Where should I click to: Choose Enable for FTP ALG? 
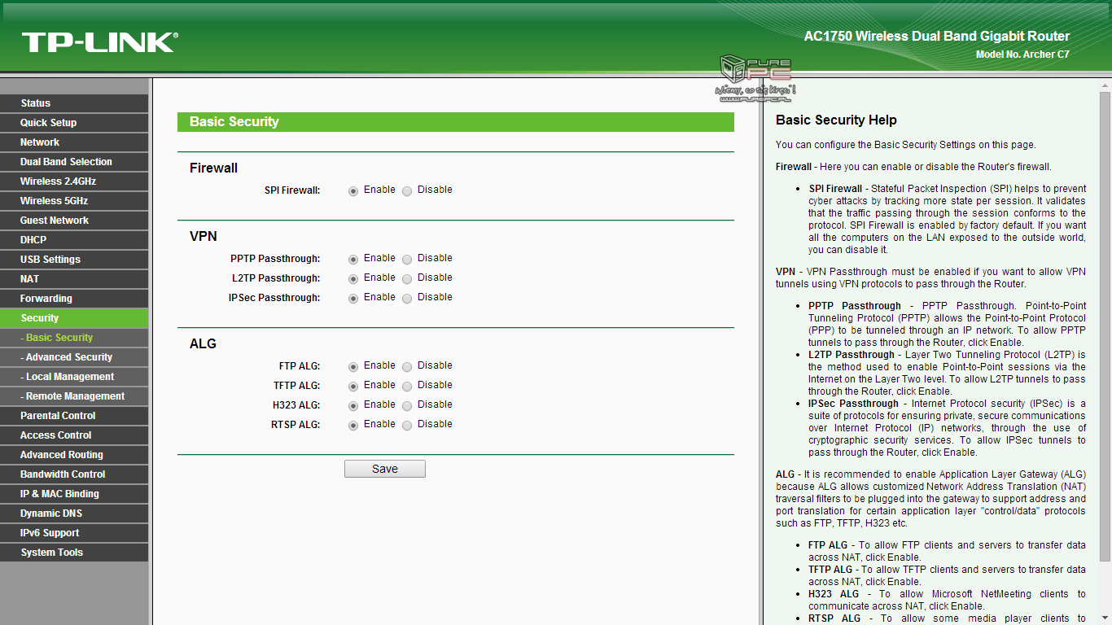pyautogui.click(x=353, y=367)
